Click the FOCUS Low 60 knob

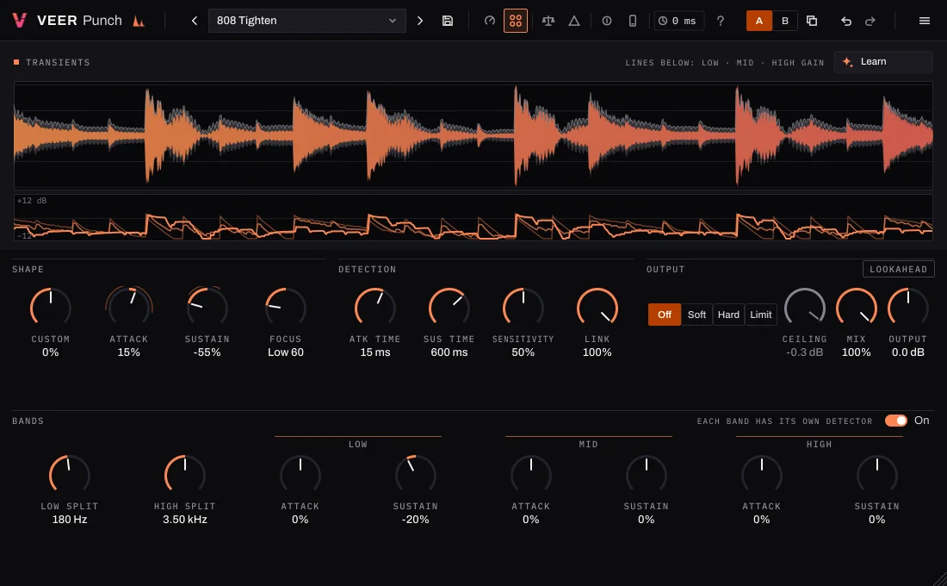click(x=286, y=307)
